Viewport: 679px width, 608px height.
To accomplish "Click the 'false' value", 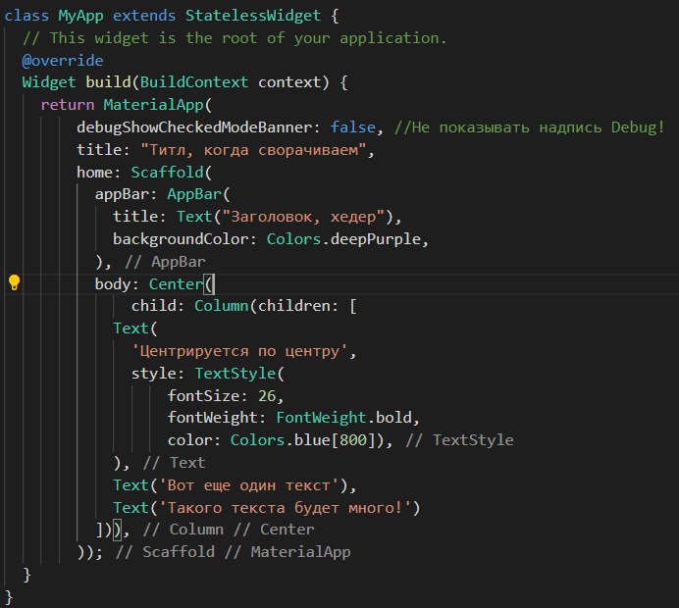I will click(x=352, y=127).
